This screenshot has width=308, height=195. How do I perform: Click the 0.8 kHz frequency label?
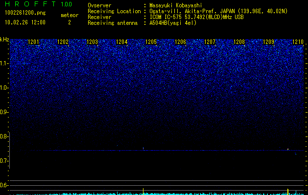click(x=4, y=136)
